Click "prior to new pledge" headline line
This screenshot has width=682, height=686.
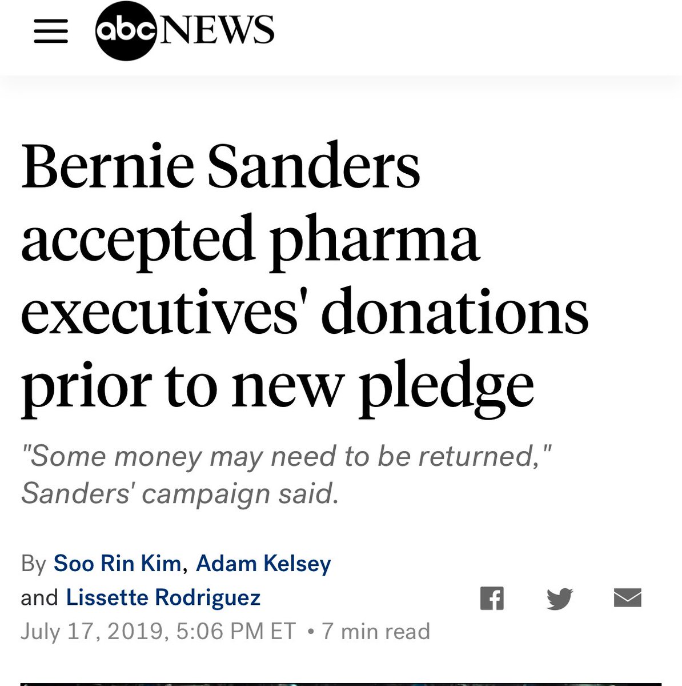click(278, 385)
